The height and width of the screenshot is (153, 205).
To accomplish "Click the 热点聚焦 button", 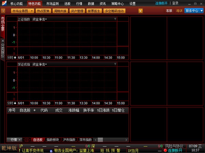I will click(x=43, y=11).
